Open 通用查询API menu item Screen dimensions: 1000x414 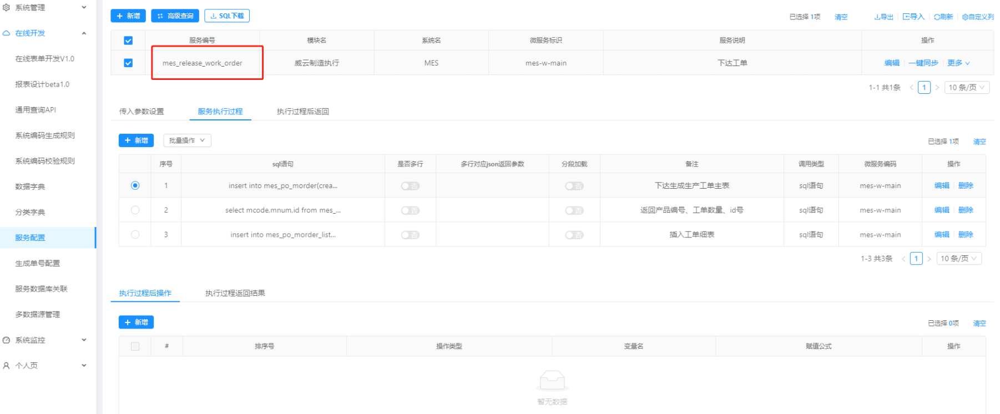click(x=36, y=110)
